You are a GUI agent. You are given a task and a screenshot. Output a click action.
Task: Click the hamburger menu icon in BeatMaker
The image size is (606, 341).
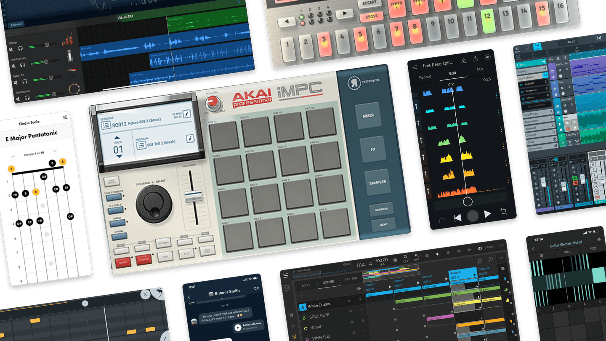pos(286,276)
